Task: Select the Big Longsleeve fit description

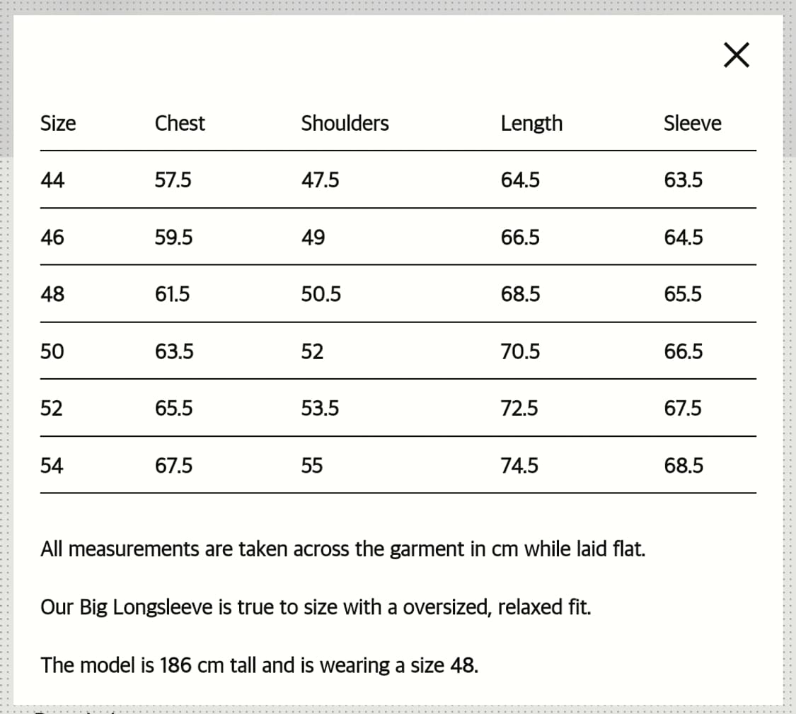Action: pyautogui.click(x=316, y=607)
